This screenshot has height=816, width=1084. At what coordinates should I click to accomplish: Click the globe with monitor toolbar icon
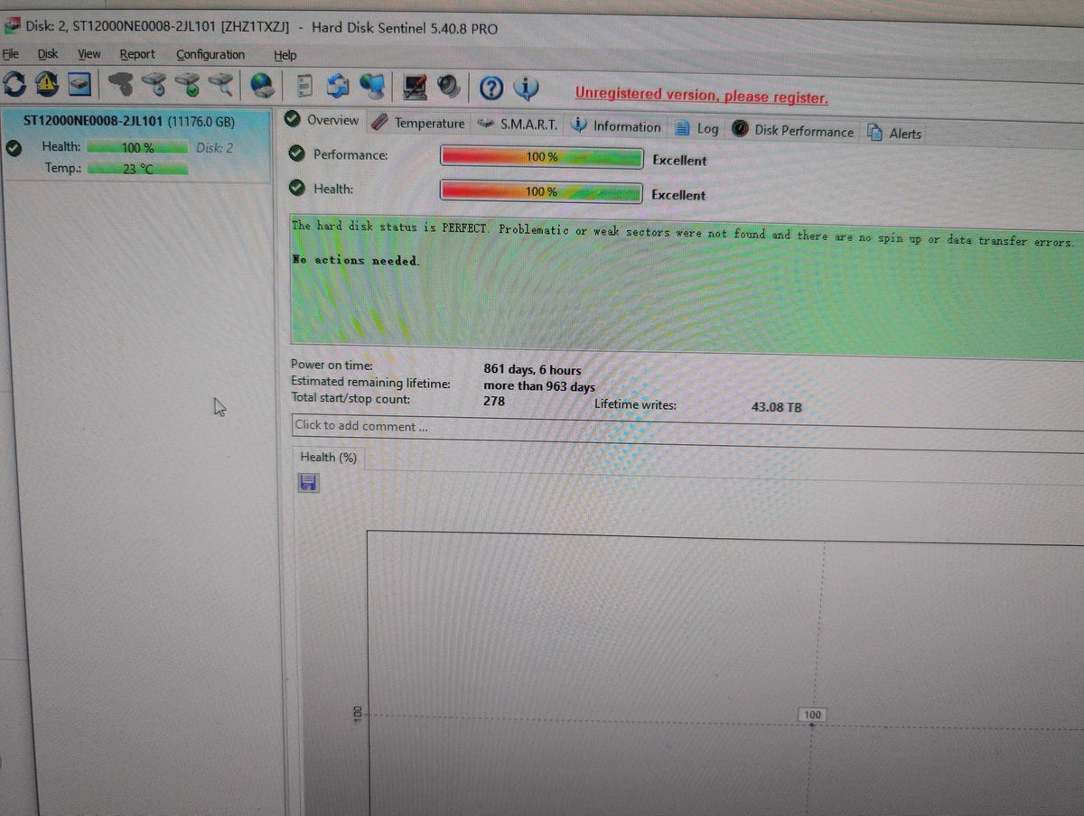(372, 86)
